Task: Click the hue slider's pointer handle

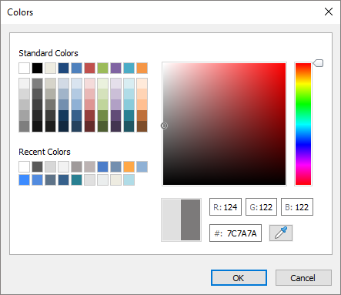Action: click(x=318, y=63)
